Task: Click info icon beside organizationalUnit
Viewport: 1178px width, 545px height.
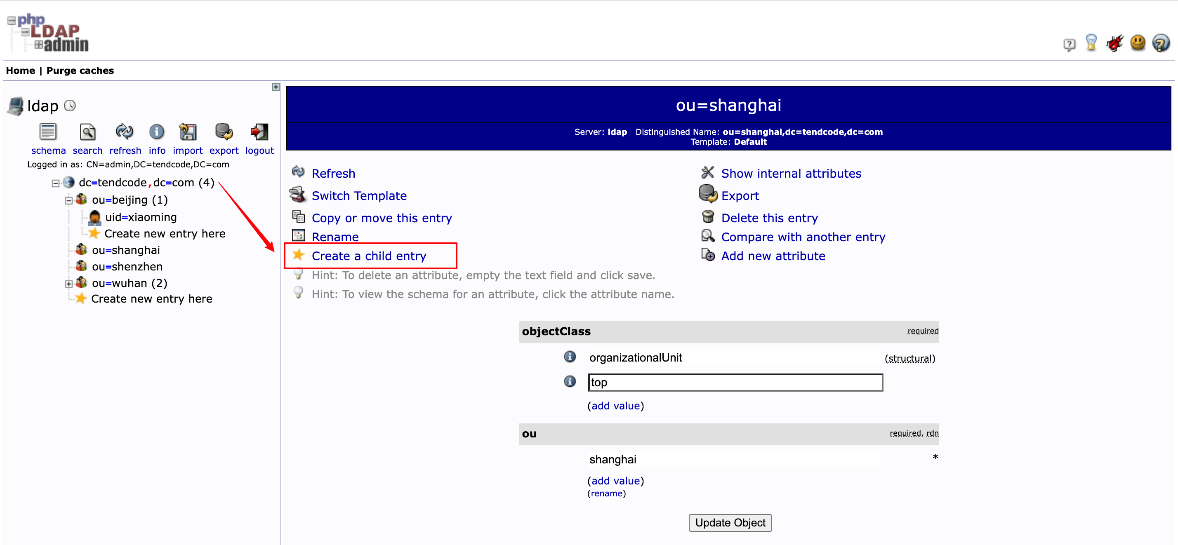Action: point(570,357)
